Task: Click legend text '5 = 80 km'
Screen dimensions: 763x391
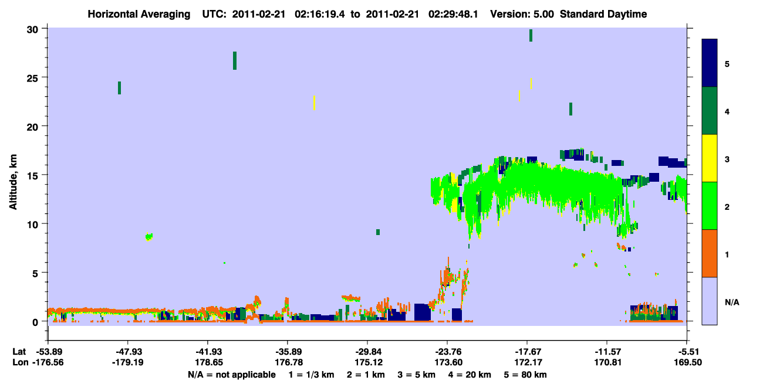Action: [x=526, y=375]
